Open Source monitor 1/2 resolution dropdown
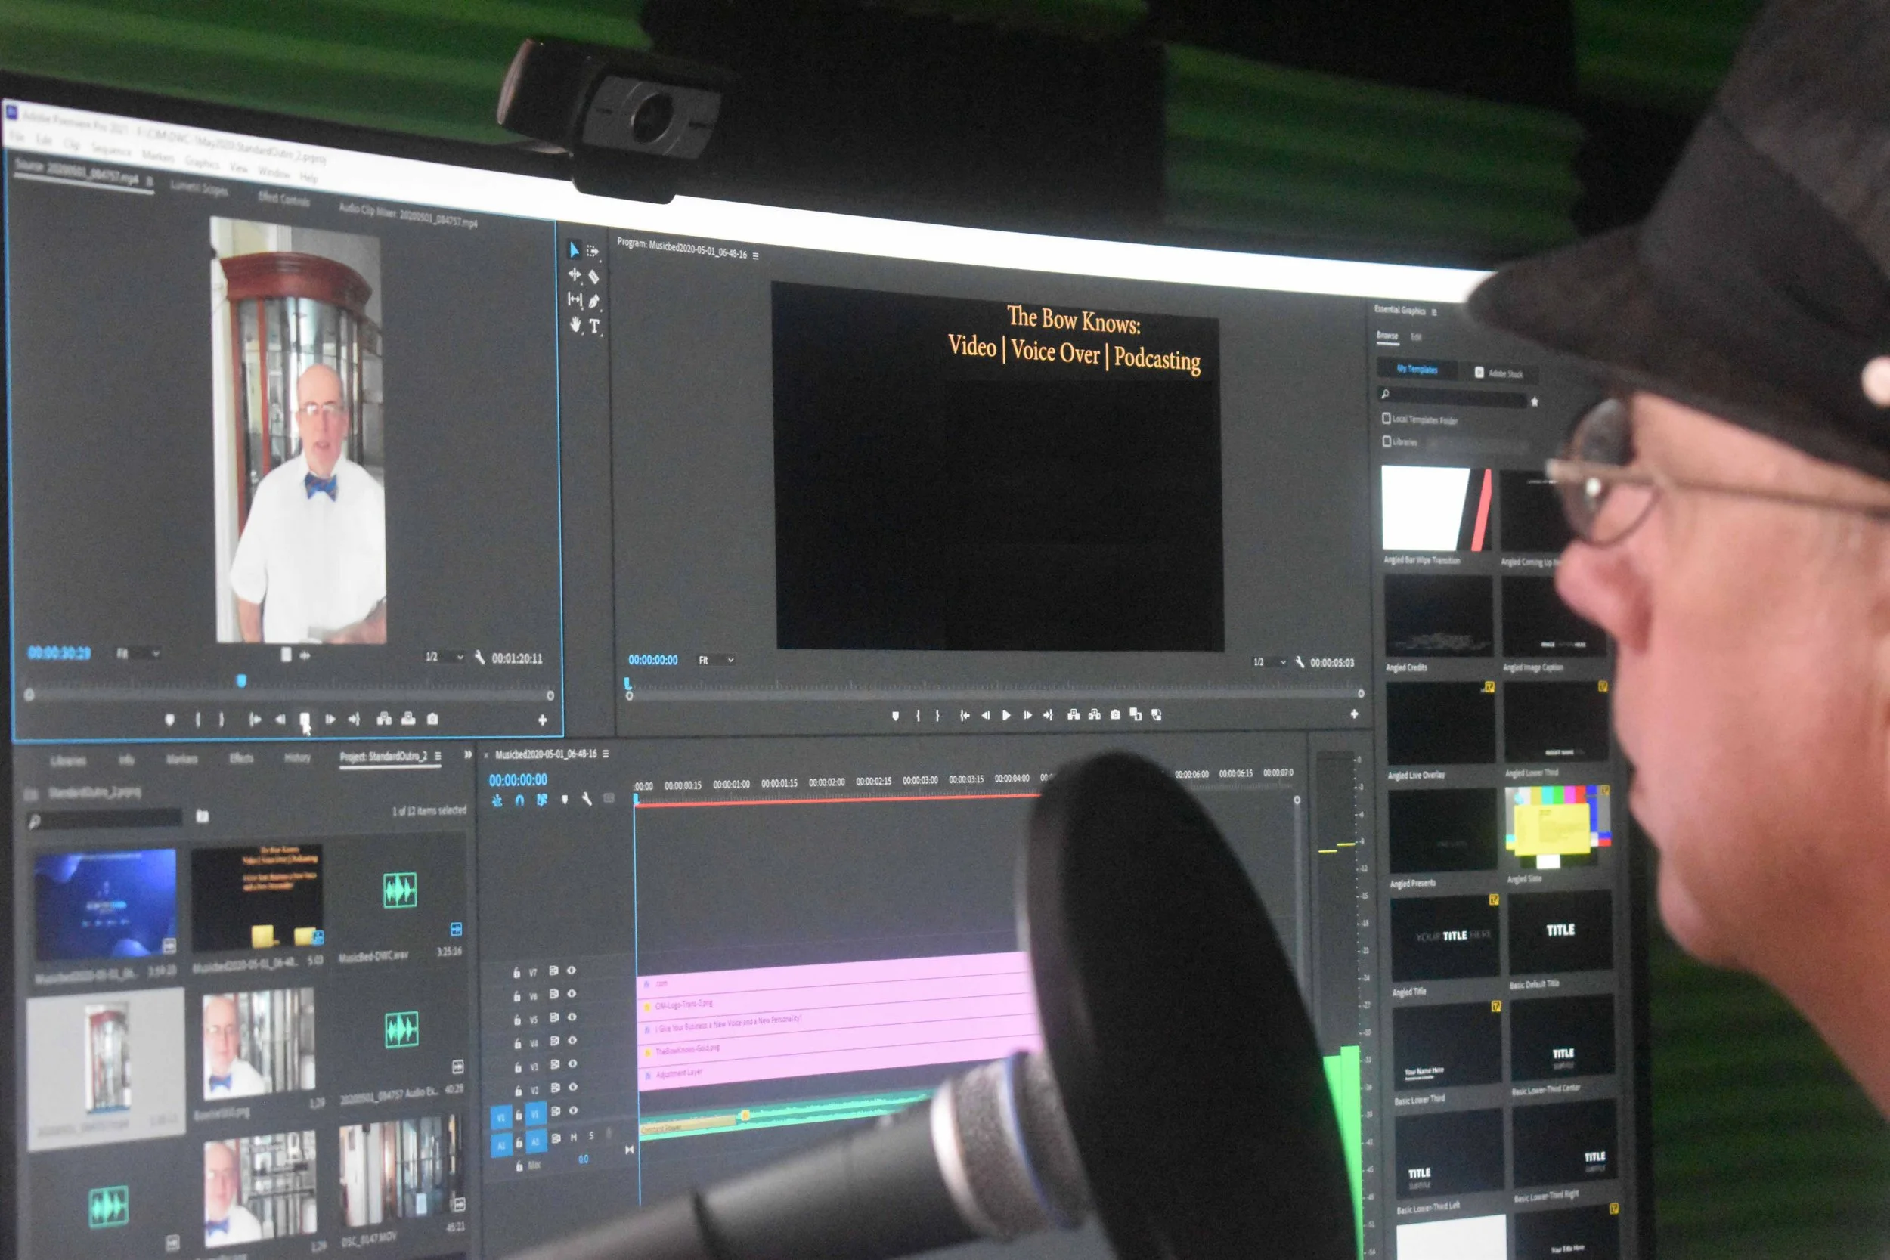 445,657
